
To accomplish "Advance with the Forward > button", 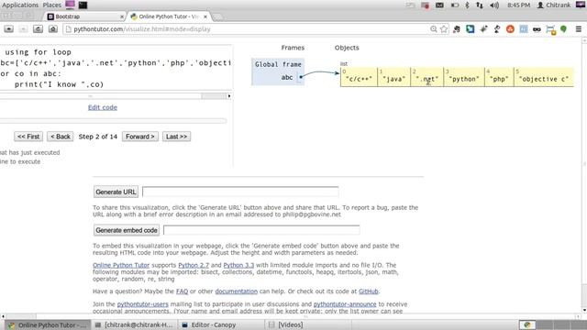I will pyautogui.click(x=140, y=137).
